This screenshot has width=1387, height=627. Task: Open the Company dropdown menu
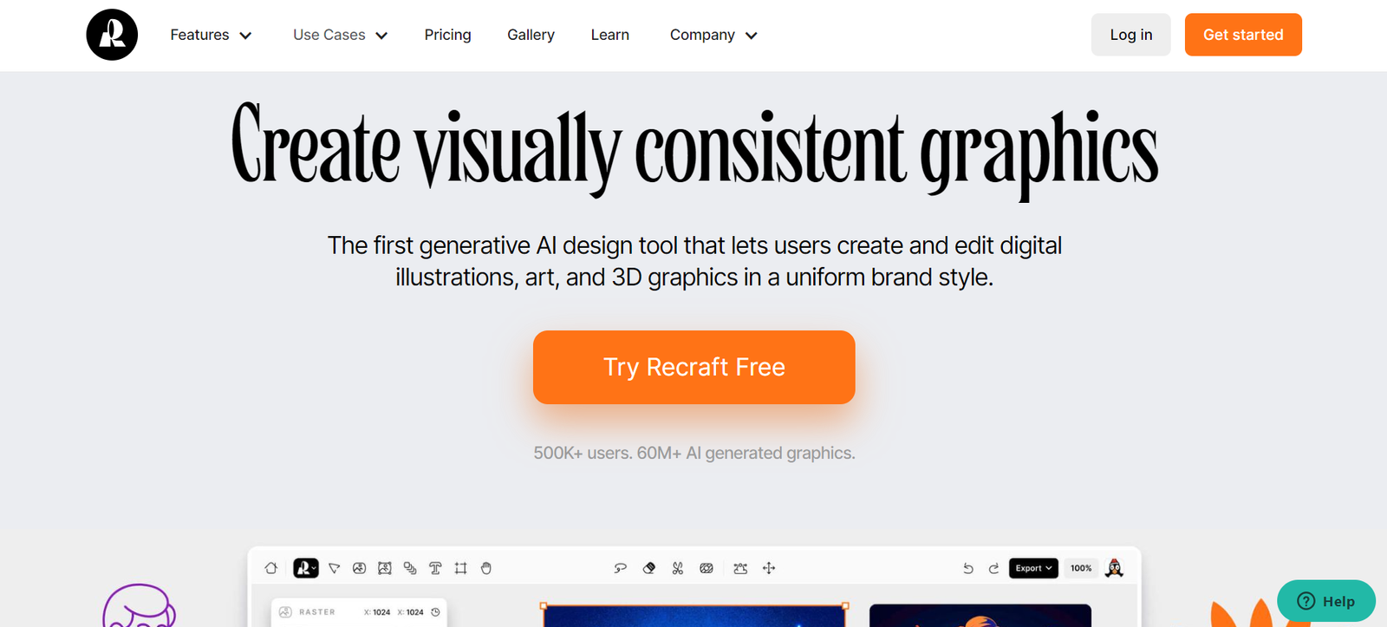[x=713, y=35]
